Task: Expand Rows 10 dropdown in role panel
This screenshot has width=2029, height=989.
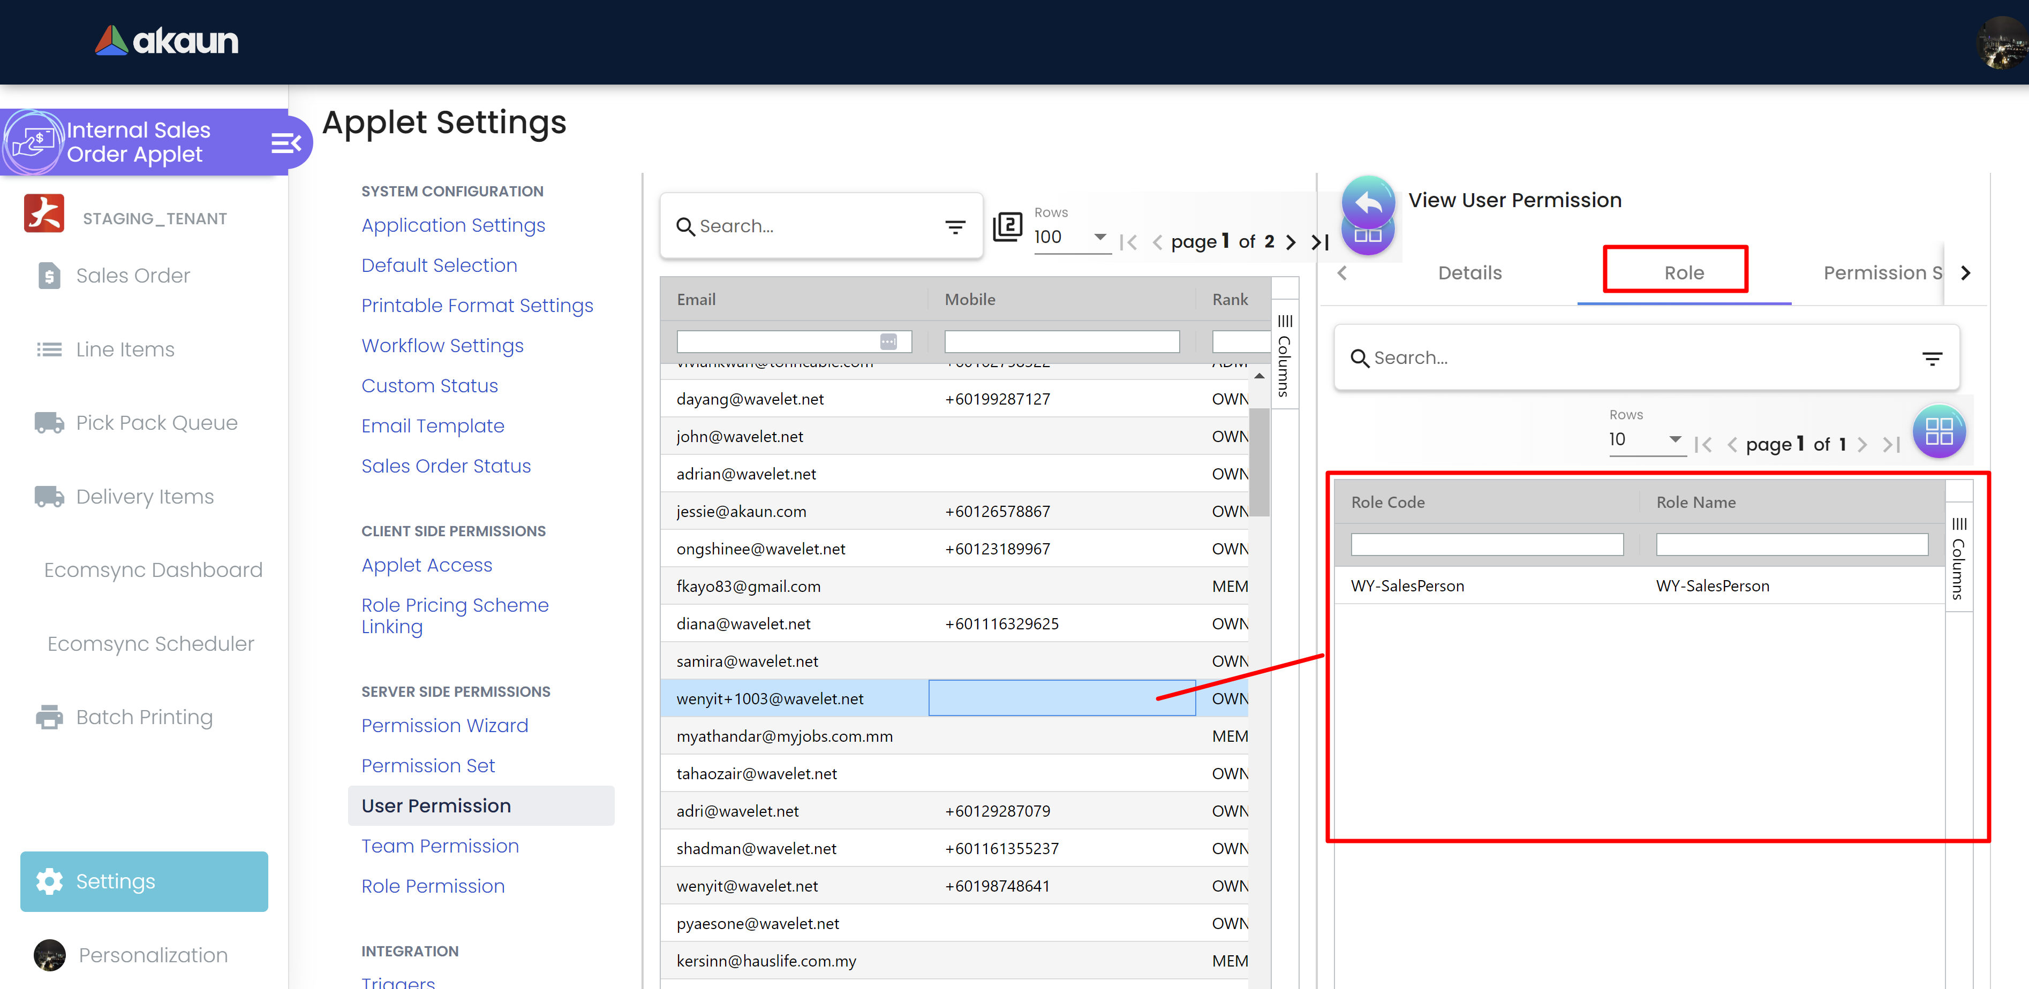Action: click(1675, 439)
